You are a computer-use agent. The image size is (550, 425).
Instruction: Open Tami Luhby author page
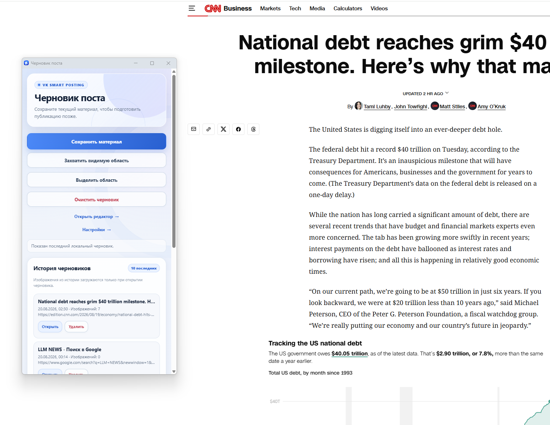(377, 107)
